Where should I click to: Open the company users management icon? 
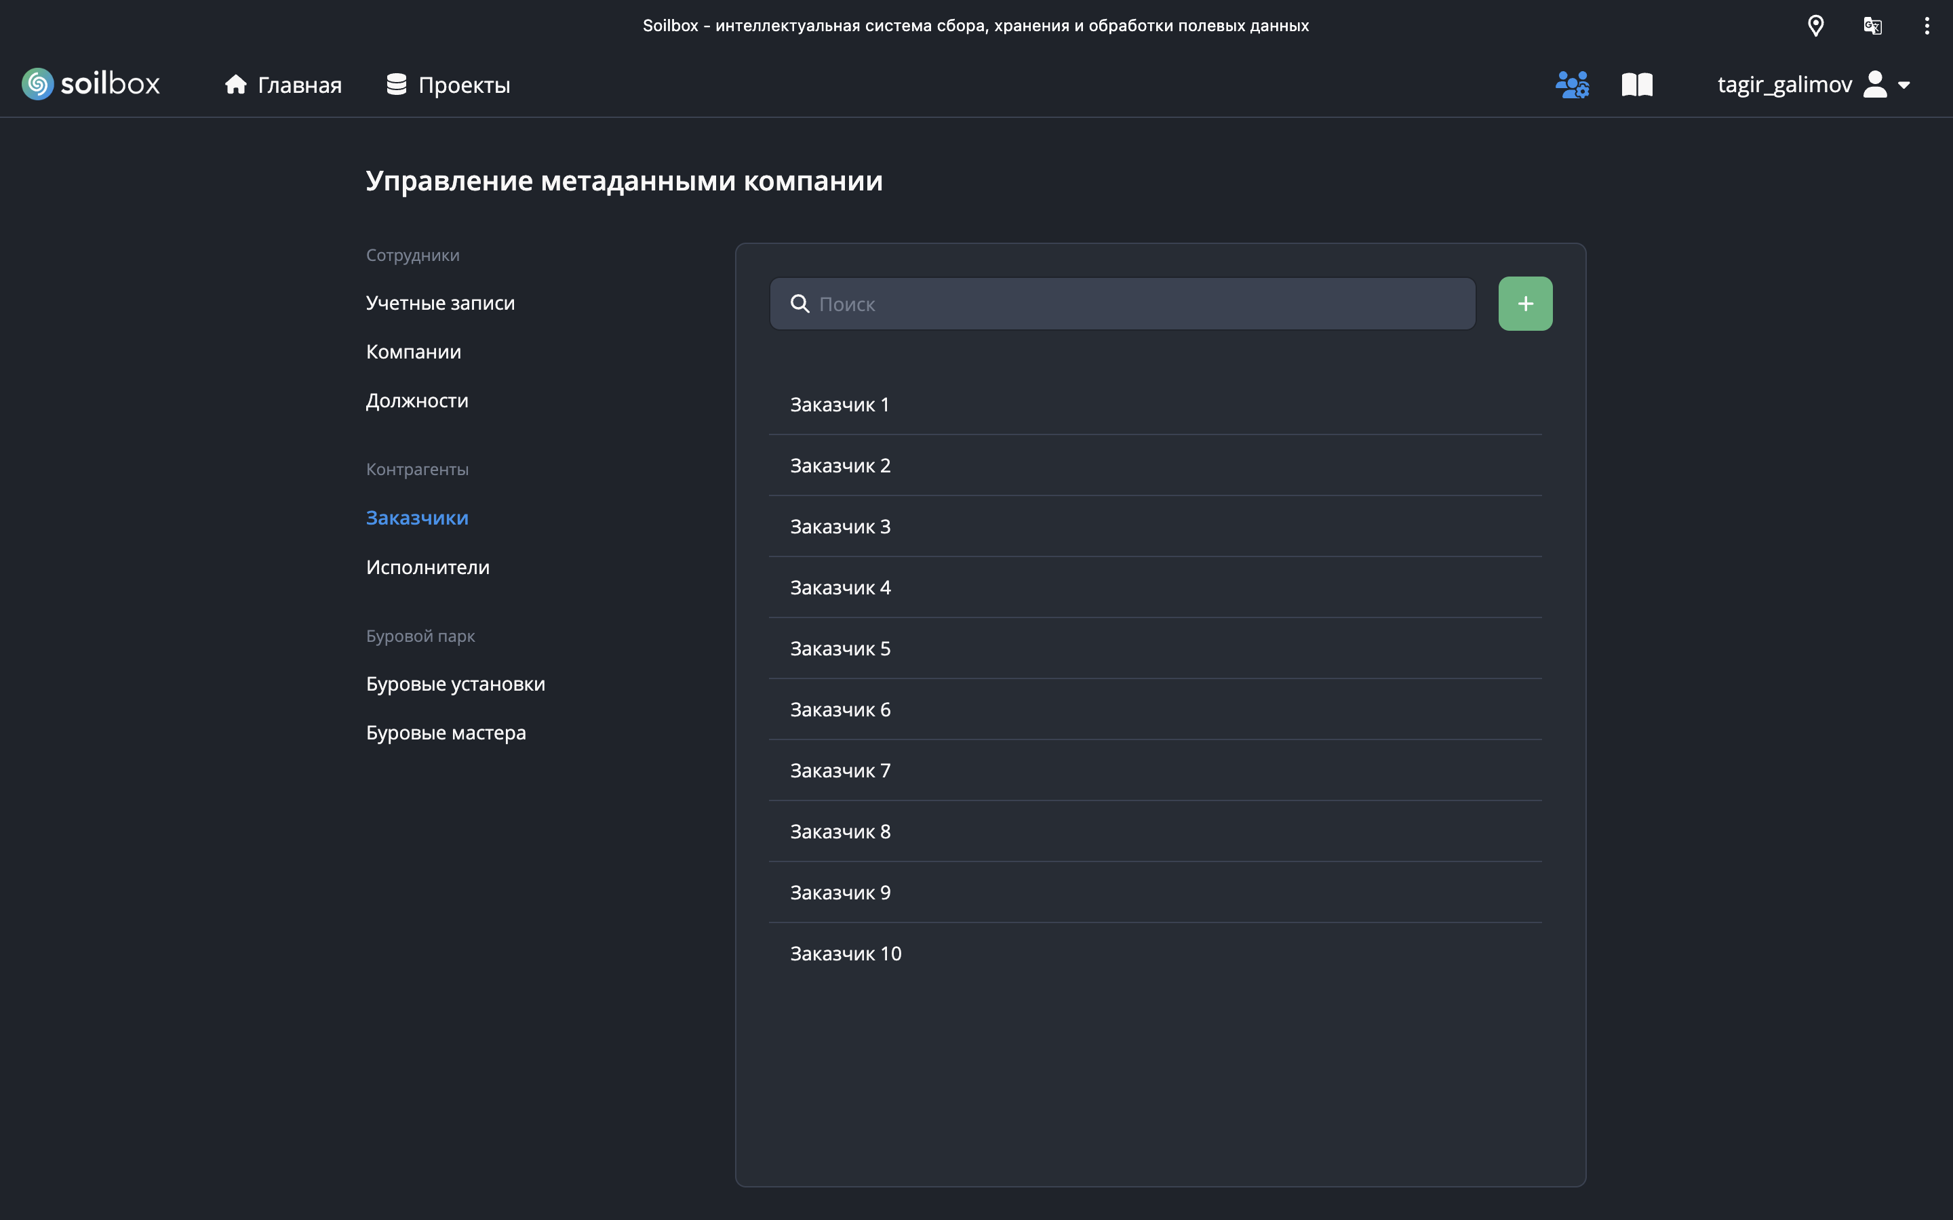coord(1572,84)
